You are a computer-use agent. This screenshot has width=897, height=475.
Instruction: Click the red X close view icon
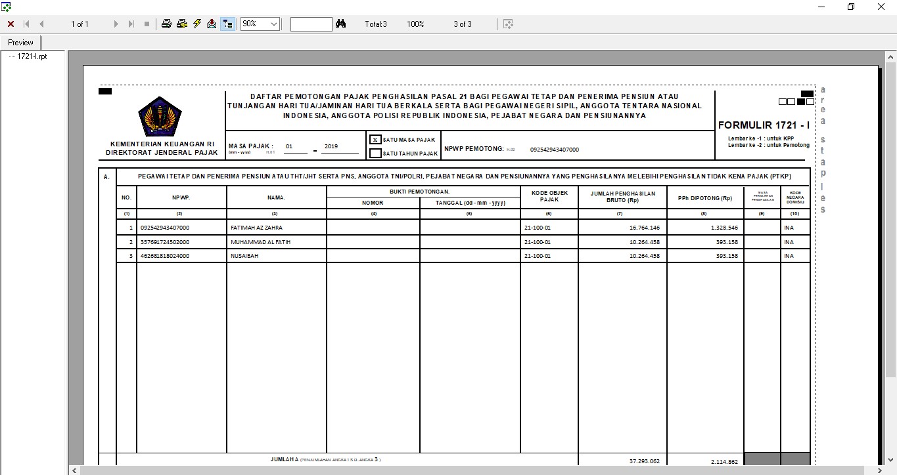pyautogui.click(x=11, y=24)
